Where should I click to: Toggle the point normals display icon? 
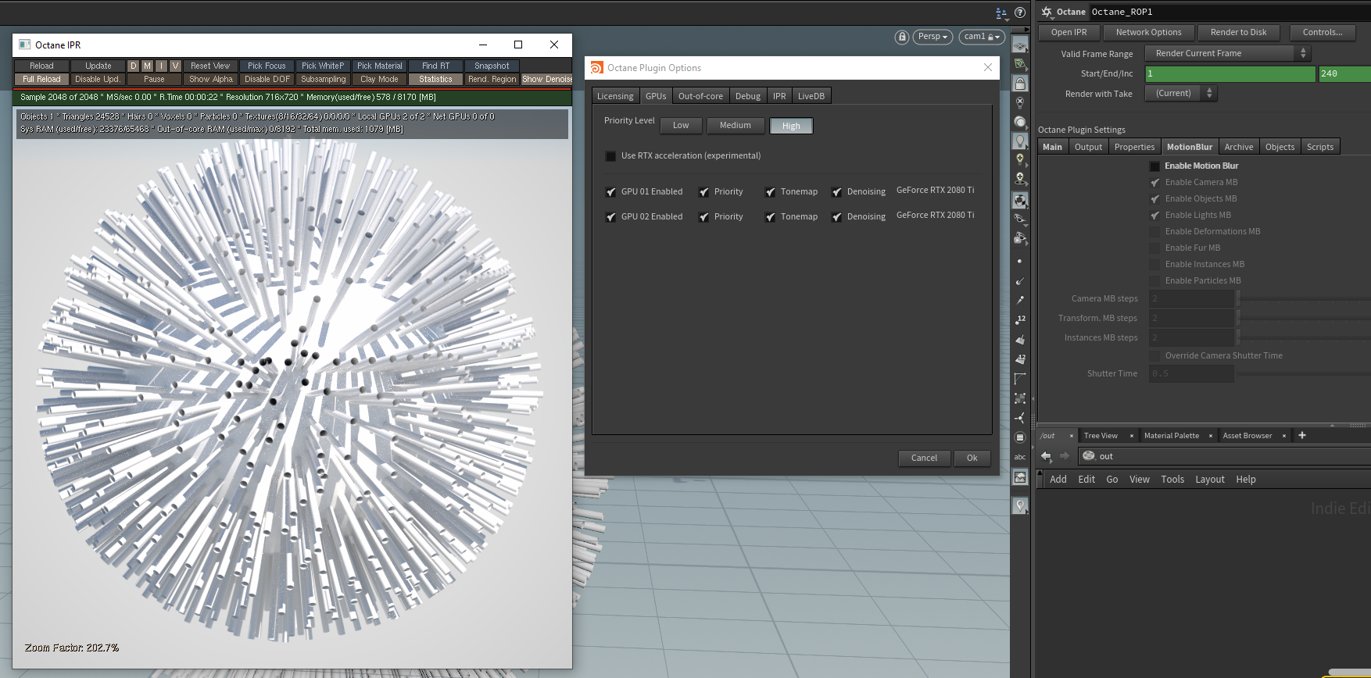coord(1020,281)
